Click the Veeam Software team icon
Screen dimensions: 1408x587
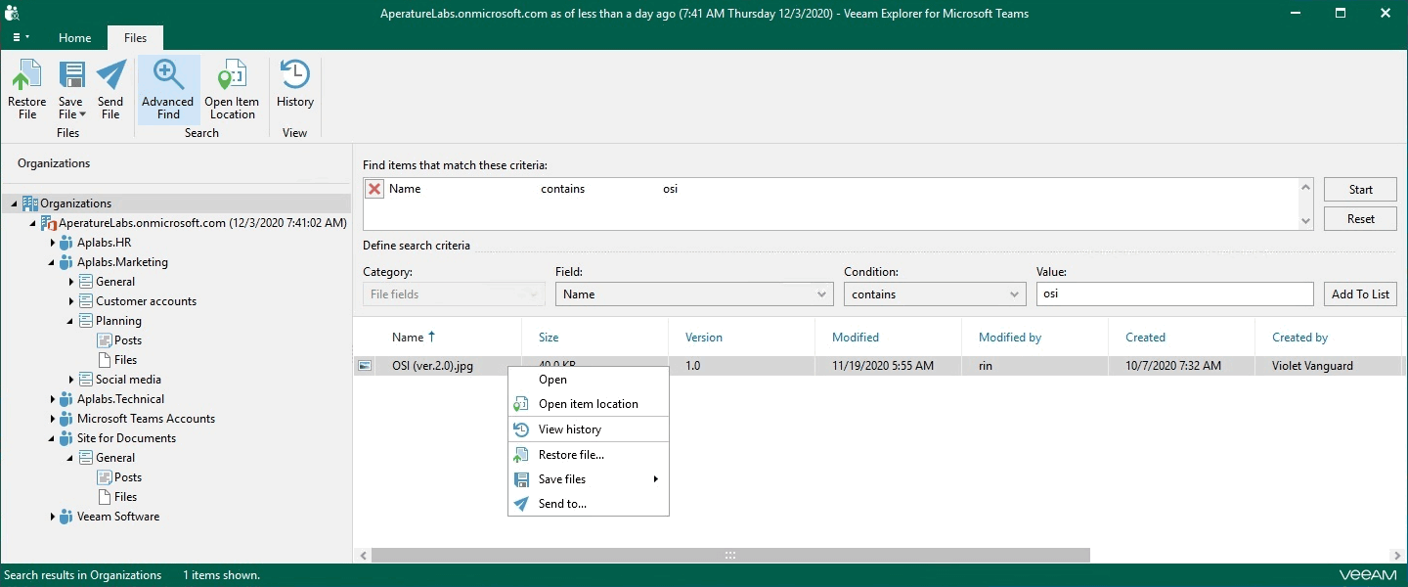66,517
